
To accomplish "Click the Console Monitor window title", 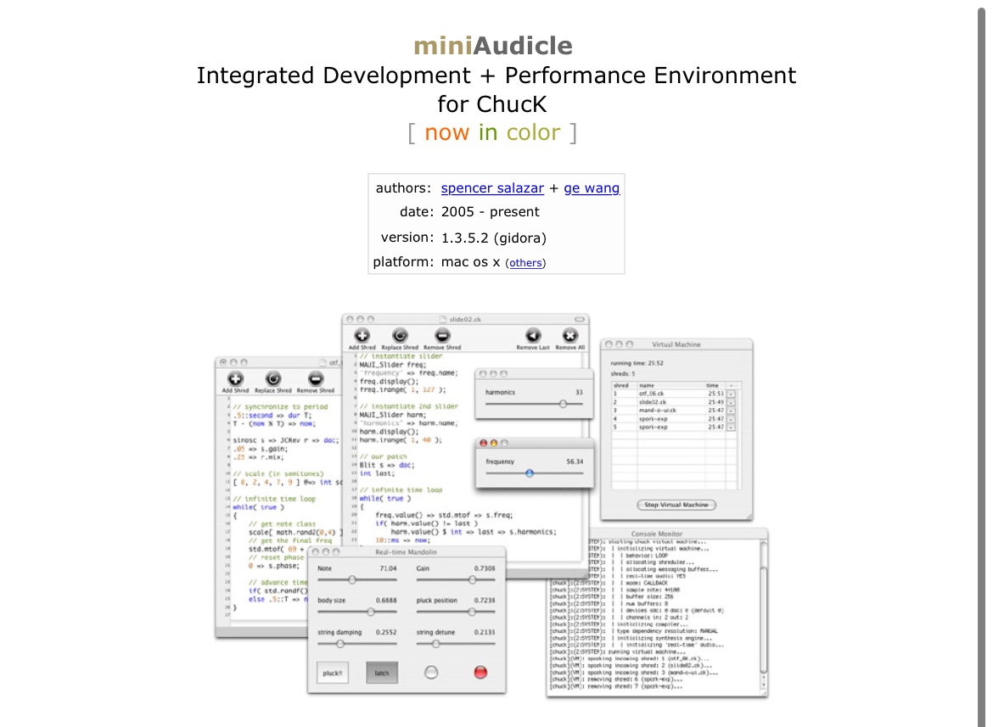I will 656,534.
